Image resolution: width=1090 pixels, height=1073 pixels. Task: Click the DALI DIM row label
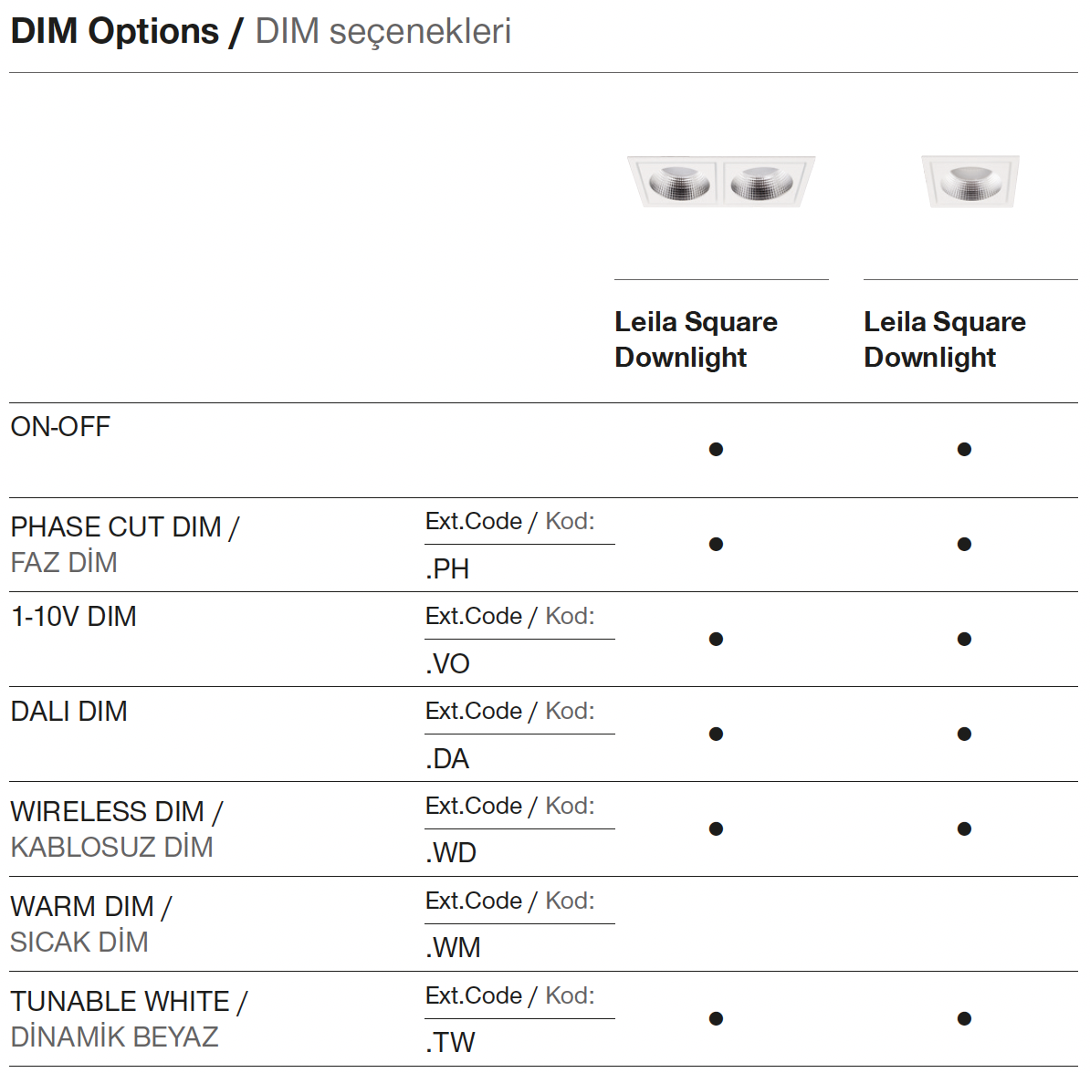pos(68,712)
